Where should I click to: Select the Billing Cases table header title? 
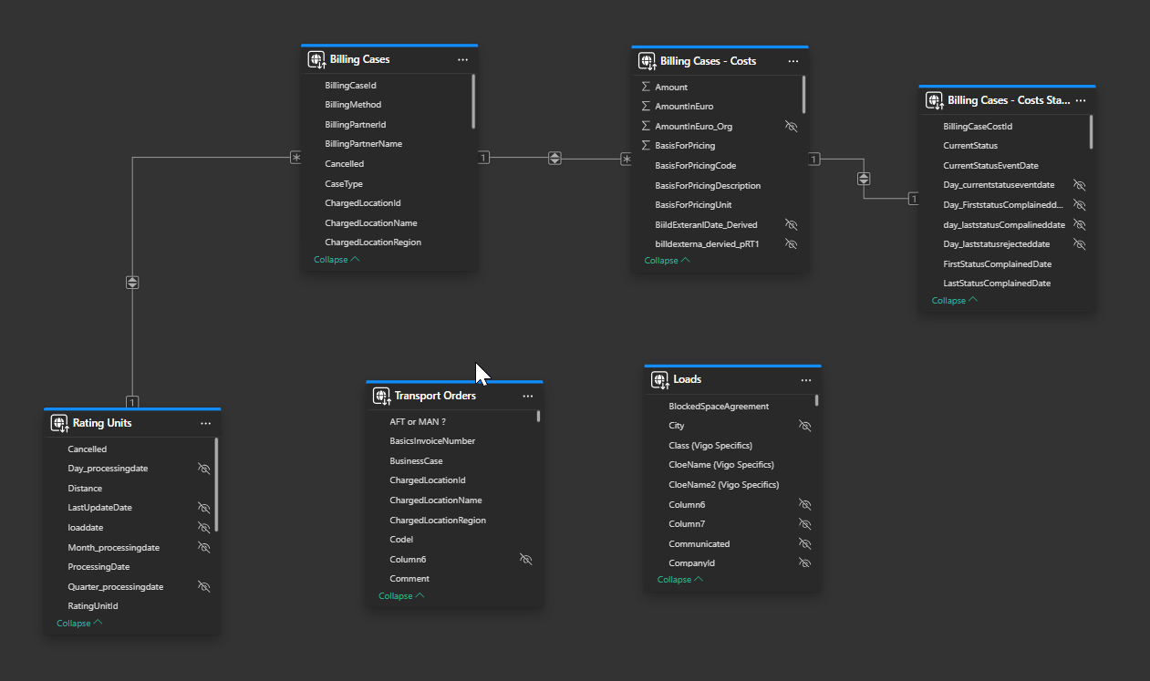click(x=359, y=59)
